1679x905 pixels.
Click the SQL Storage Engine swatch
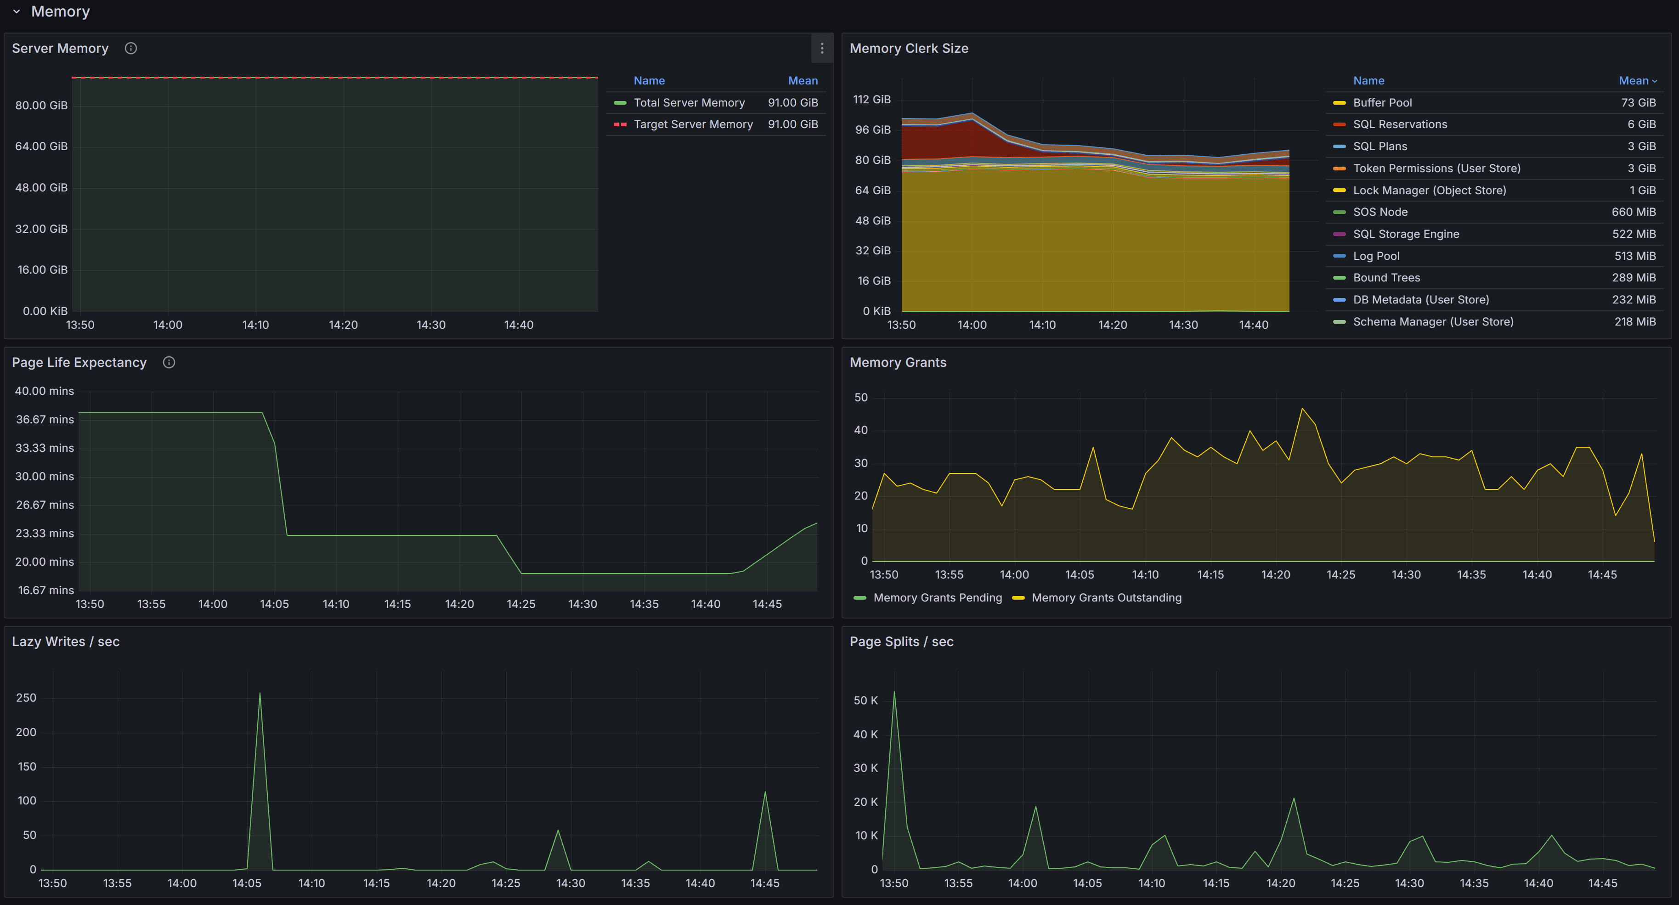[x=1339, y=234]
